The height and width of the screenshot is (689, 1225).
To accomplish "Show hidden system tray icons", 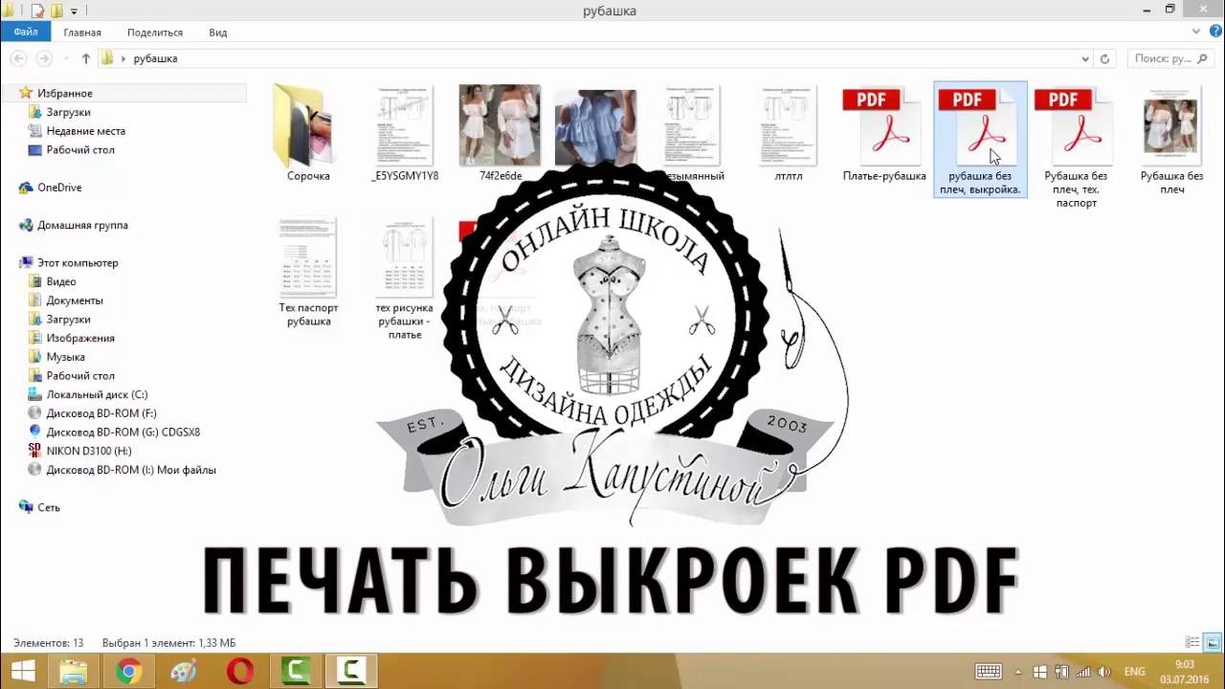I will (1017, 672).
